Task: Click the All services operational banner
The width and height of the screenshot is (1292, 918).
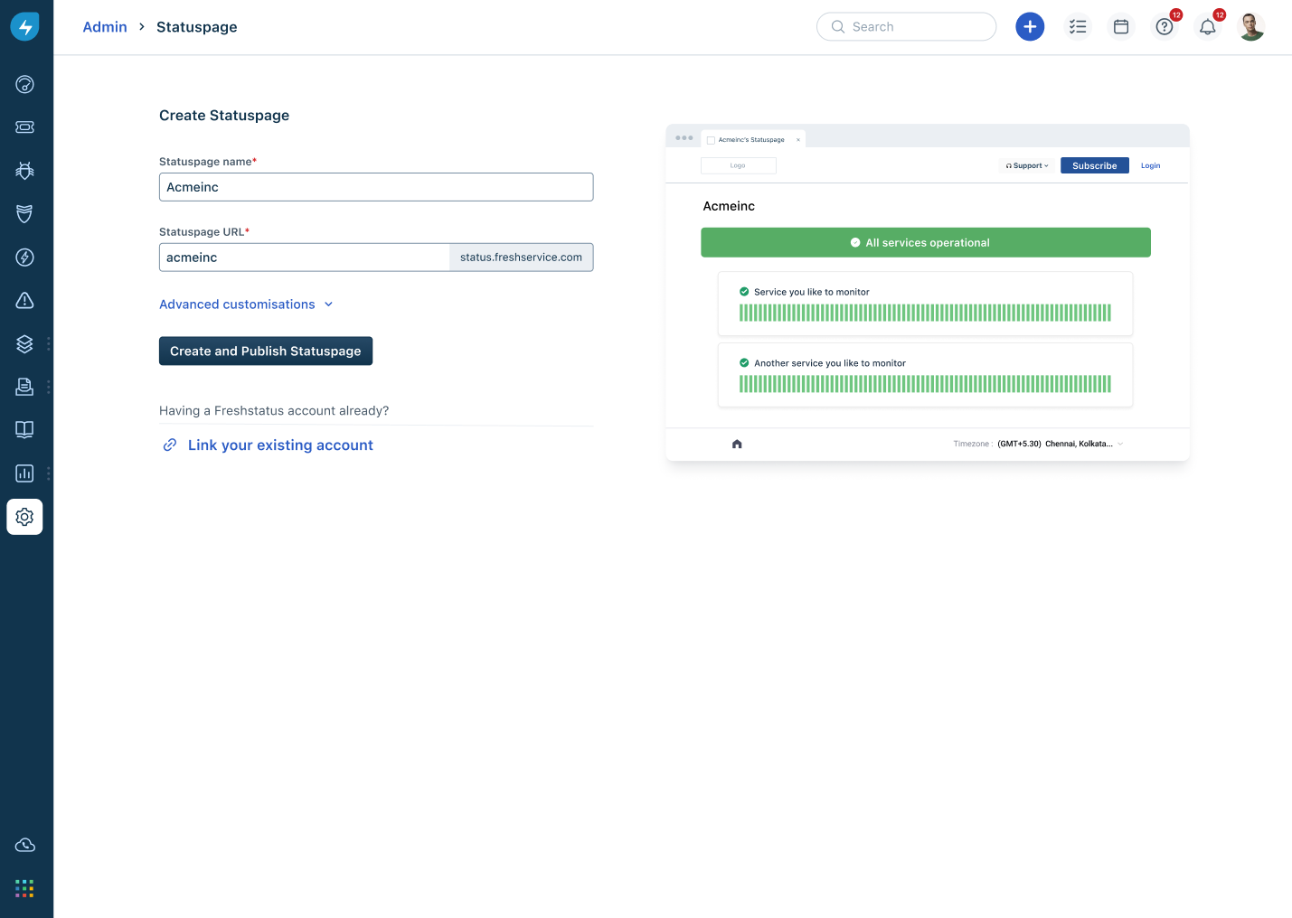Action: tap(926, 243)
